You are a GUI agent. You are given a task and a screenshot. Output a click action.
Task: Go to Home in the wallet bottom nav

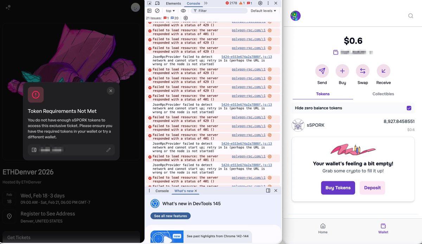(323, 229)
